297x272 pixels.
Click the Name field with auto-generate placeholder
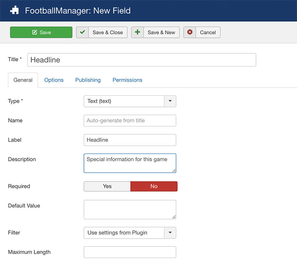point(130,121)
